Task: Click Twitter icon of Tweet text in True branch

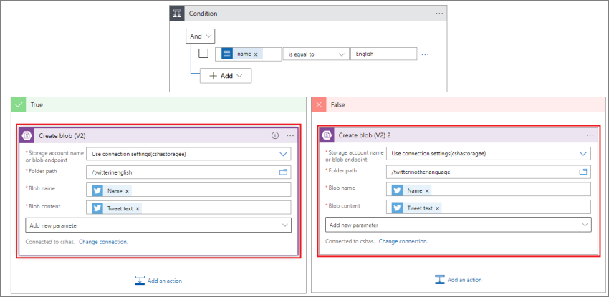Action: tap(97, 208)
